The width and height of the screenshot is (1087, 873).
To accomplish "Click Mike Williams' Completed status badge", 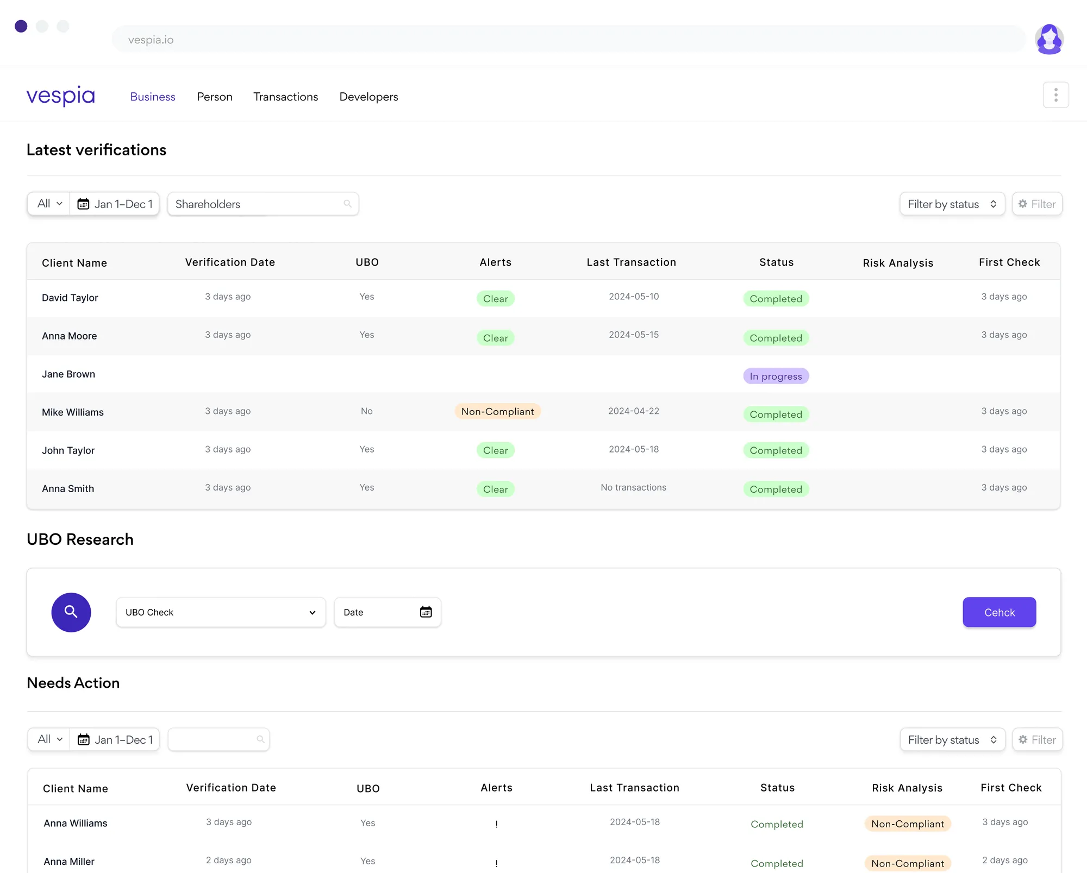I will click(x=776, y=414).
